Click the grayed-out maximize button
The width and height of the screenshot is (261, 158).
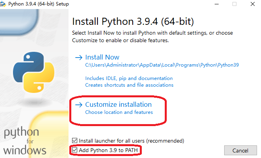pyautogui.click(x=234, y=4)
